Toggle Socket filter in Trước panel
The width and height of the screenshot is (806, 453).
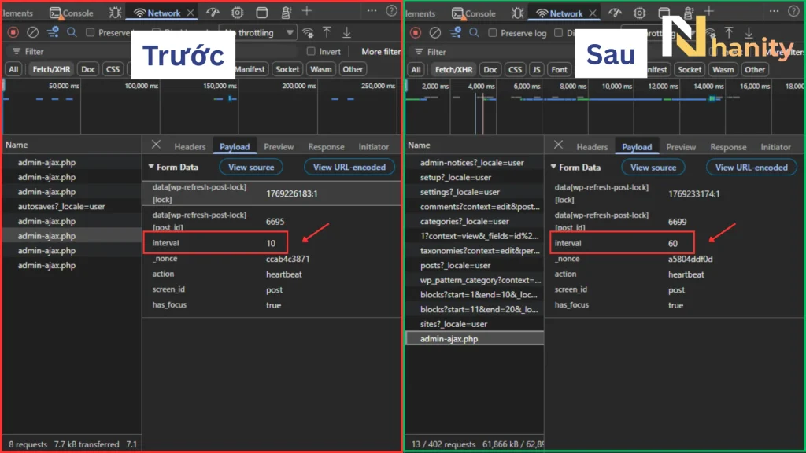tap(287, 69)
